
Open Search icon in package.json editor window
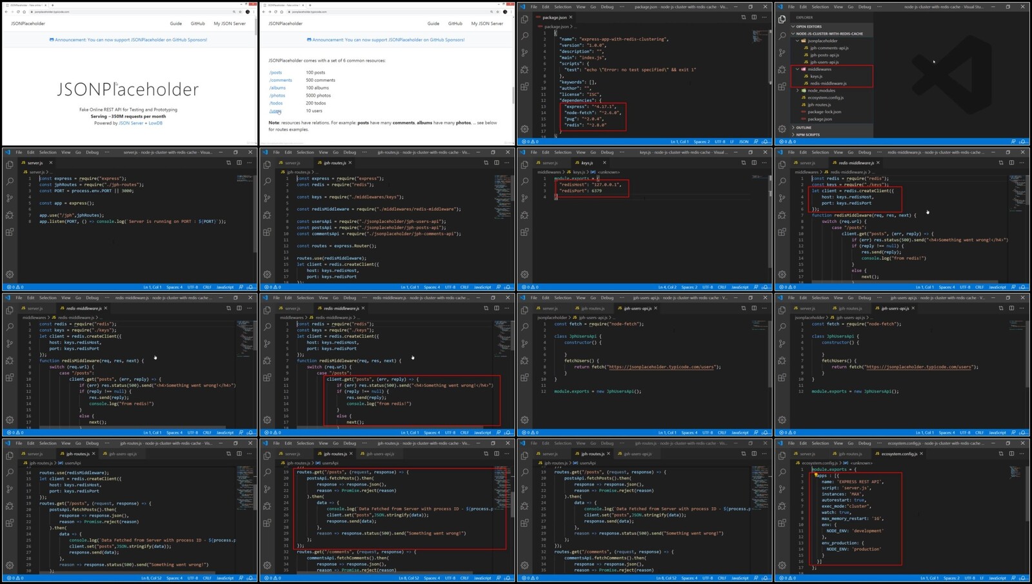[x=525, y=36]
